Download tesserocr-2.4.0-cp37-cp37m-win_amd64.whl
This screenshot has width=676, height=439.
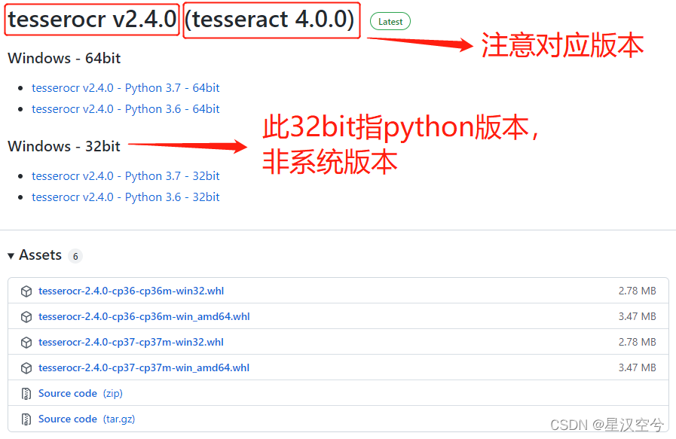click(144, 368)
